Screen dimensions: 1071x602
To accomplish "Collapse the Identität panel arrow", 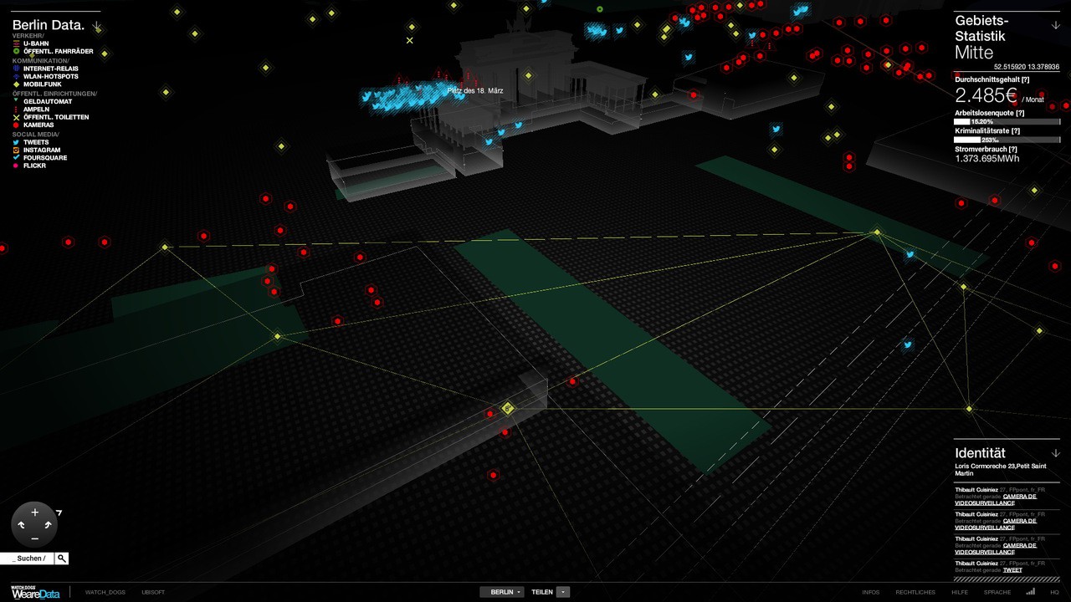I will click(1056, 453).
